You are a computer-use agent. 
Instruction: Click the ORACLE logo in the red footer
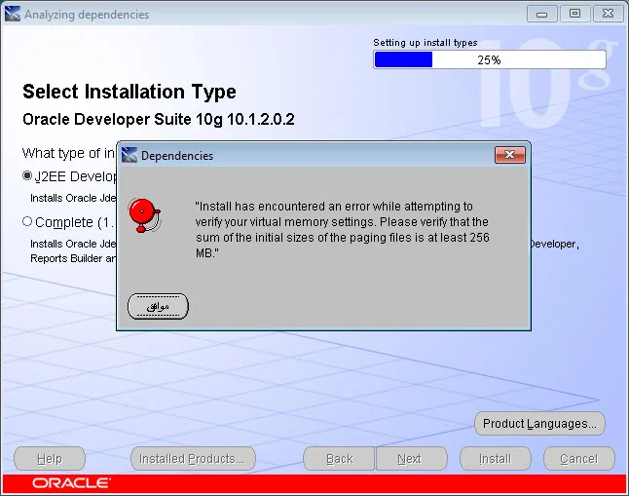[71, 483]
